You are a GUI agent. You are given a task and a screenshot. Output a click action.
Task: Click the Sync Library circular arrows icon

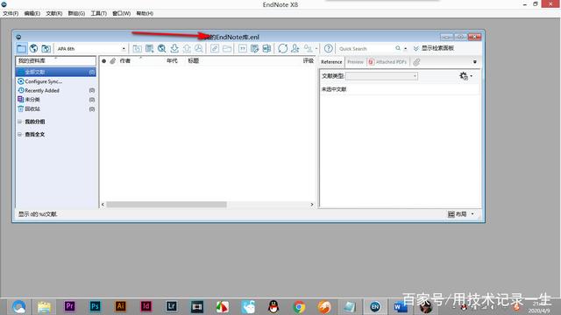coord(282,48)
